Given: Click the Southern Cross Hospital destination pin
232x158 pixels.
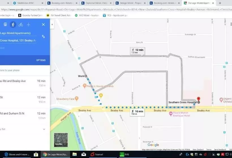Looking at the screenshot, I should pos(198,99).
